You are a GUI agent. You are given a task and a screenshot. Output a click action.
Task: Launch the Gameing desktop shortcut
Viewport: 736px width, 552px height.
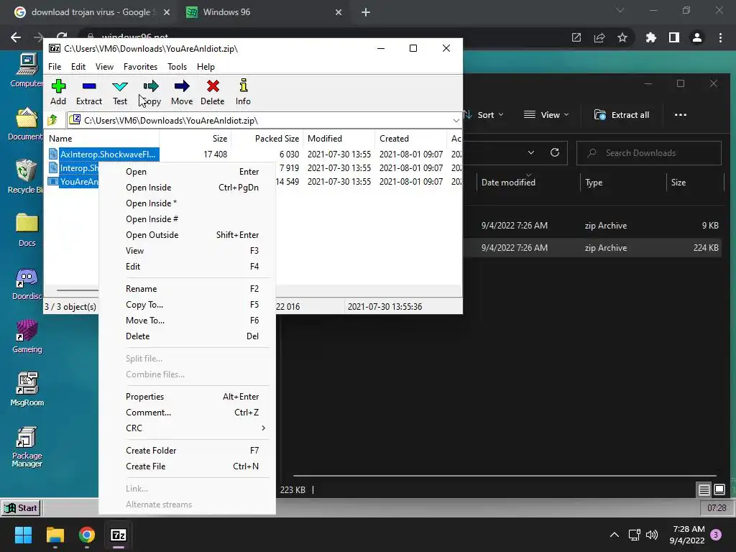pyautogui.click(x=27, y=336)
